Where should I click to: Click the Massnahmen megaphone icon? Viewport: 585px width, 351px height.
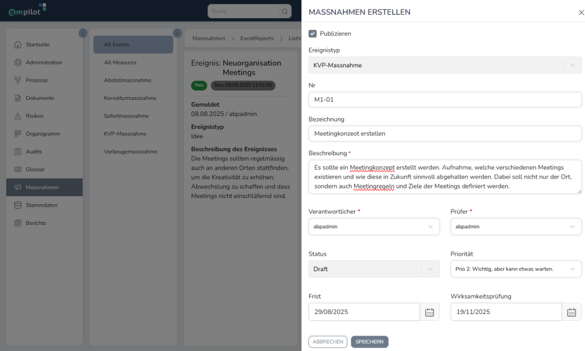point(18,187)
